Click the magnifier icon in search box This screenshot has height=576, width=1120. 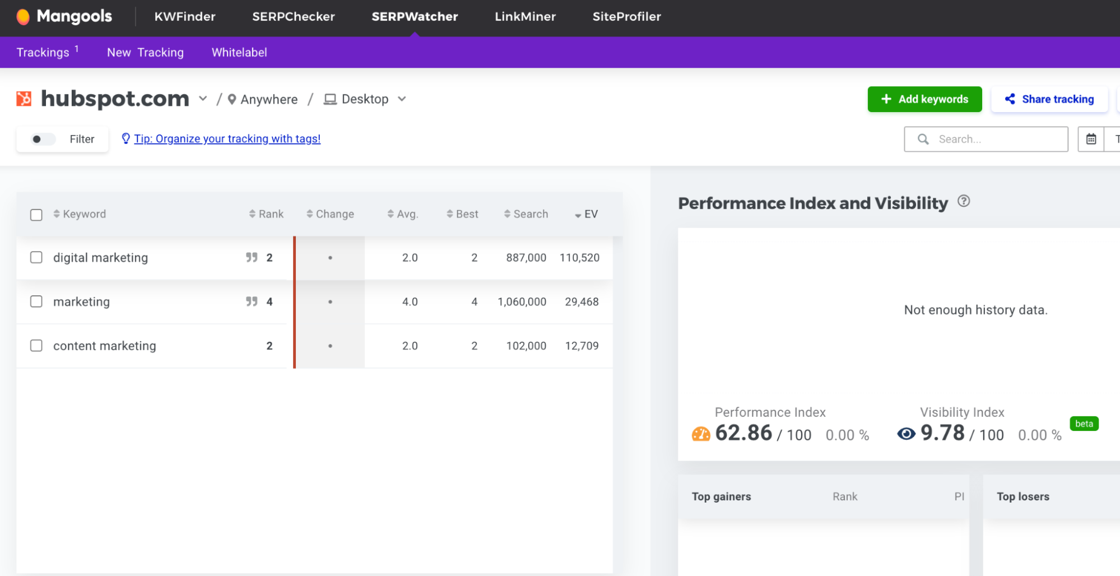coord(923,139)
